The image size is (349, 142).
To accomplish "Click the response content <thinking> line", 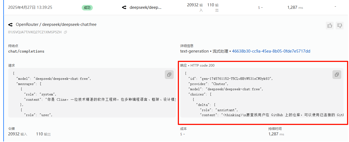I will (x=272, y=115).
